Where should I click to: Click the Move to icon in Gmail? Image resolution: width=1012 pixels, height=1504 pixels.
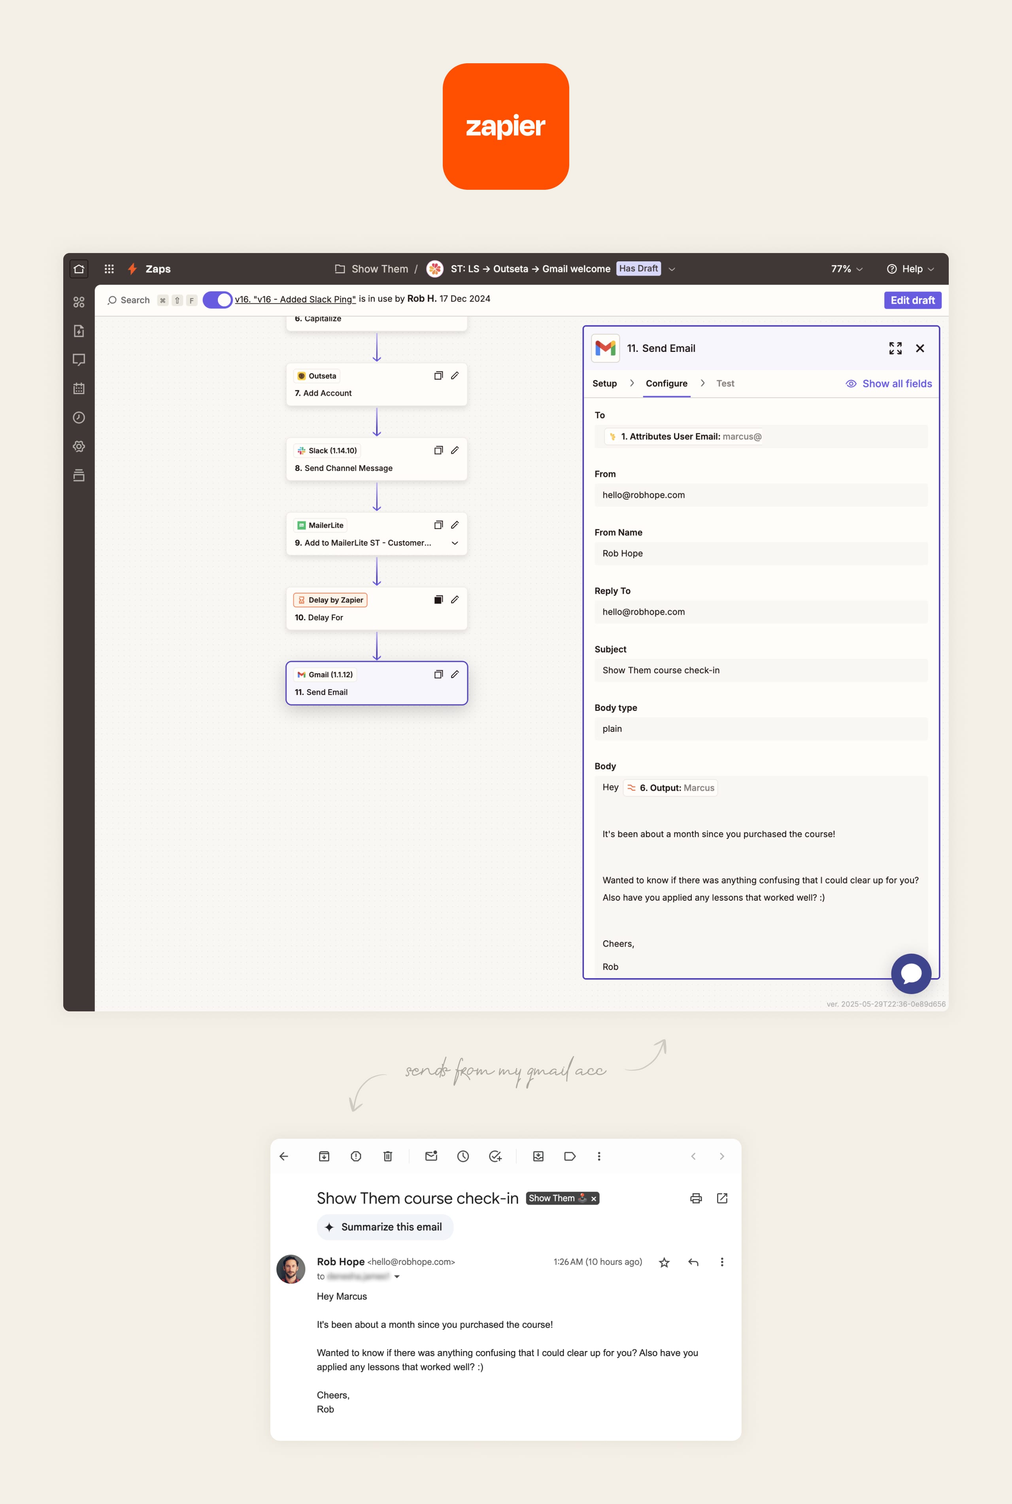click(538, 1156)
